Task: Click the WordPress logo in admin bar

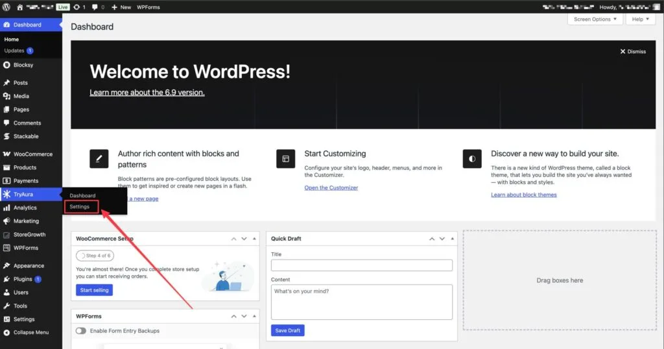Action: tap(6, 6)
